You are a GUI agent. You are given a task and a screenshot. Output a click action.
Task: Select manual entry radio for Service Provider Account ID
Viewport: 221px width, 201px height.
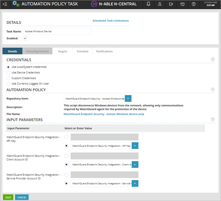[x=66, y=175]
